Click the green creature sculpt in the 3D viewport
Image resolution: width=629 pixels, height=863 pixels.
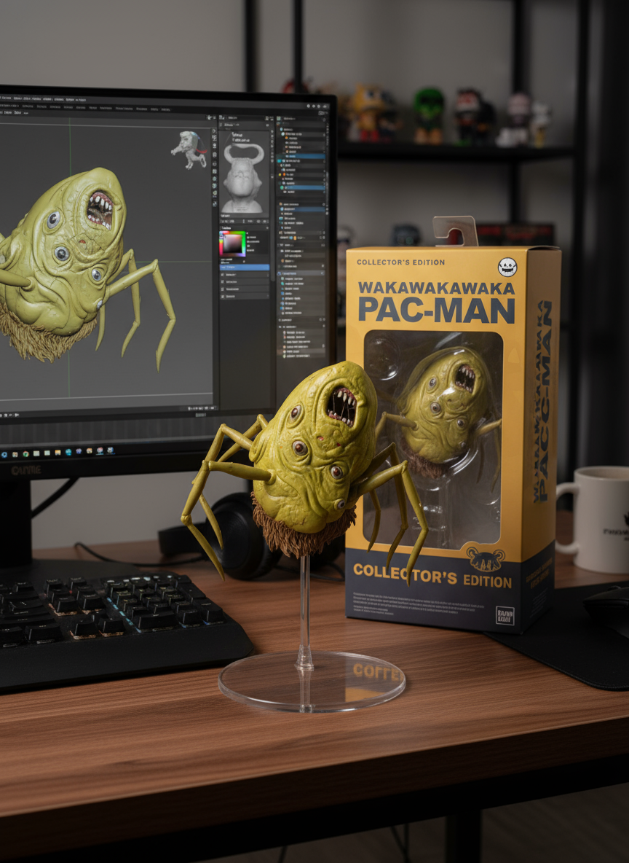coord(77,264)
